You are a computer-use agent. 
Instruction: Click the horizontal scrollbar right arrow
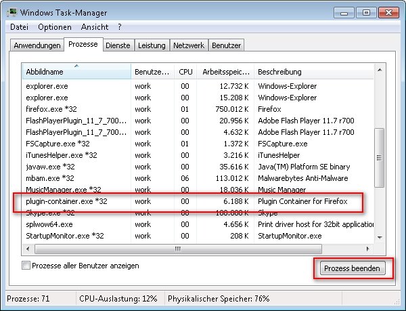pos(367,249)
